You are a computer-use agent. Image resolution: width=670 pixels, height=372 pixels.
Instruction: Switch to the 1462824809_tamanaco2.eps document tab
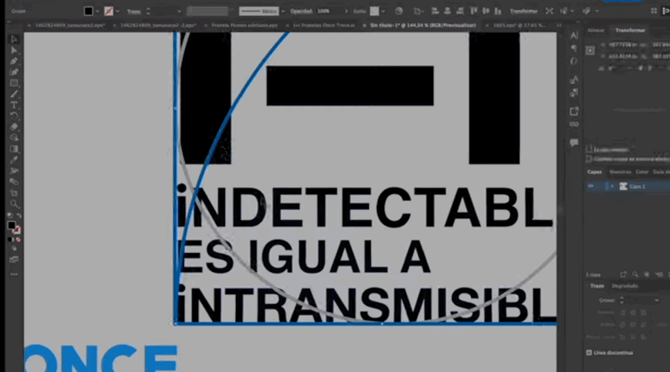click(70, 26)
